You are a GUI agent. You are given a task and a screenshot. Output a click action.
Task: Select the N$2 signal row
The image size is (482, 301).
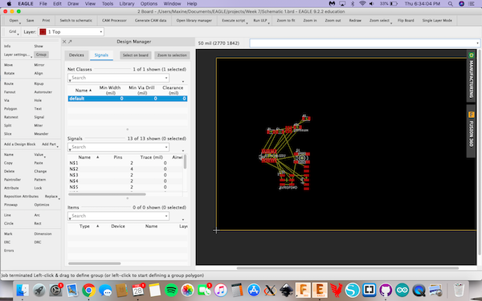click(125, 169)
